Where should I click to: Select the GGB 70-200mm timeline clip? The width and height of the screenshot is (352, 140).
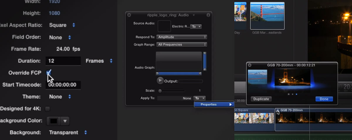[313, 119]
